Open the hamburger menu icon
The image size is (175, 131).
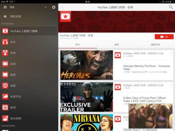(x=62, y=7)
